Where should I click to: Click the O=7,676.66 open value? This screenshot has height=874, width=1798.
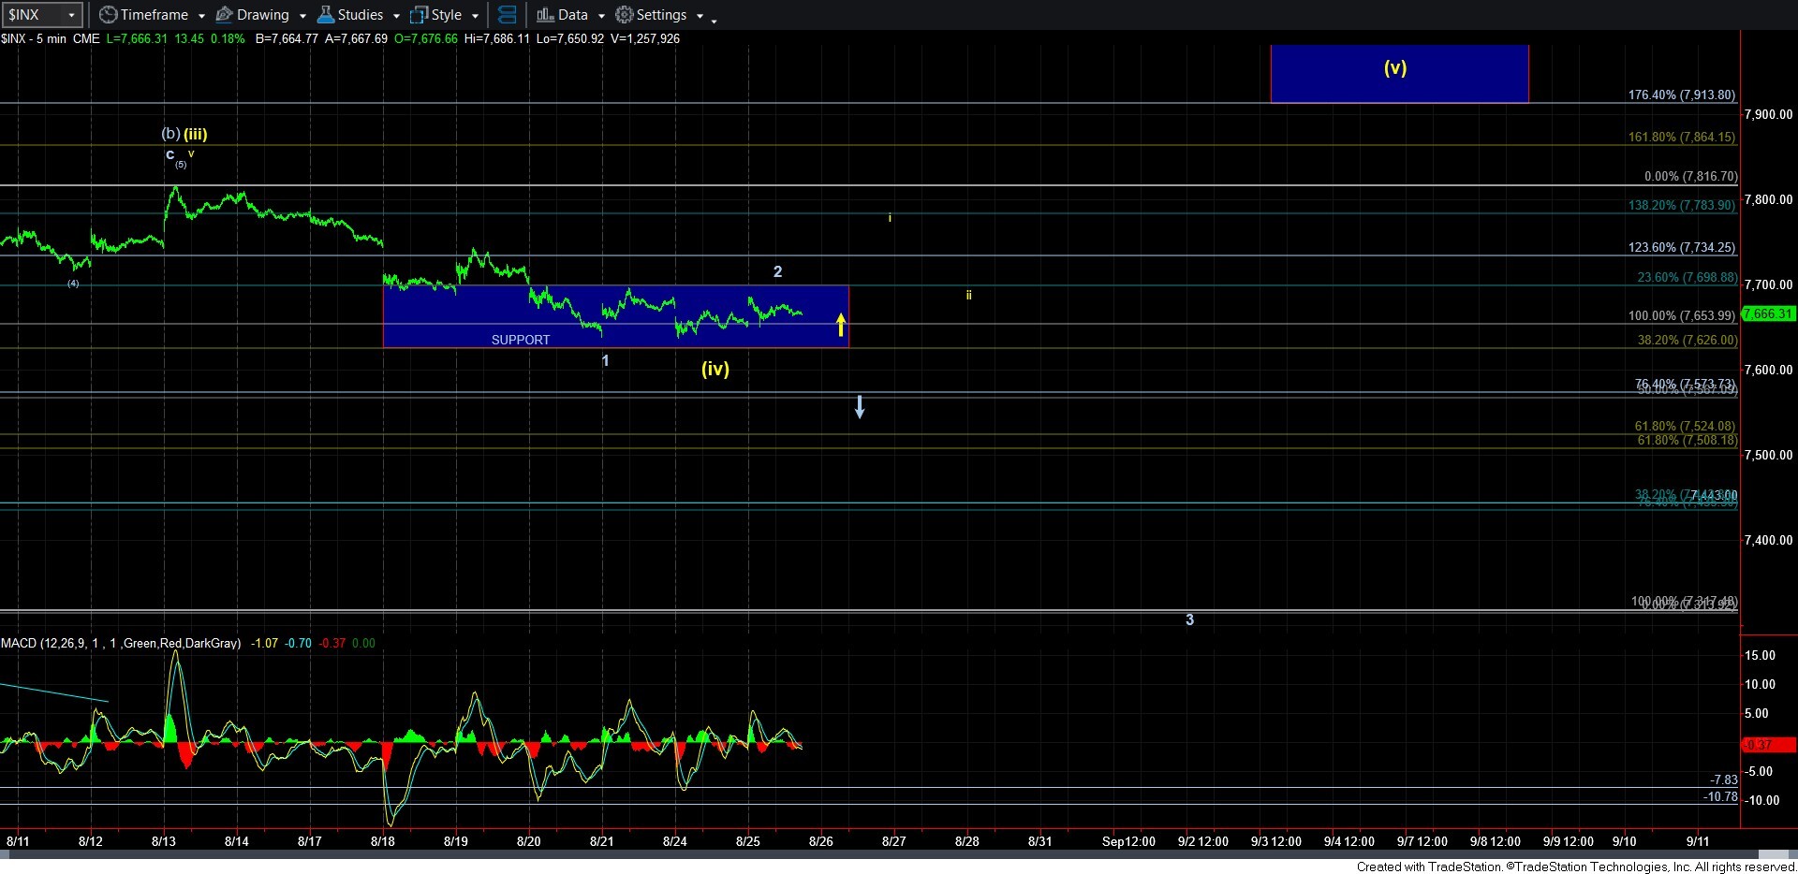[x=426, y=38]
